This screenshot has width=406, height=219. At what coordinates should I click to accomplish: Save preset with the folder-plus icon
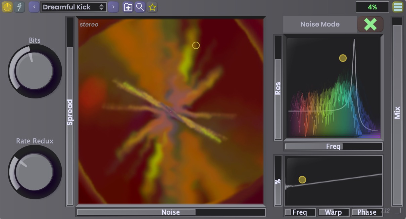(128, 7)
